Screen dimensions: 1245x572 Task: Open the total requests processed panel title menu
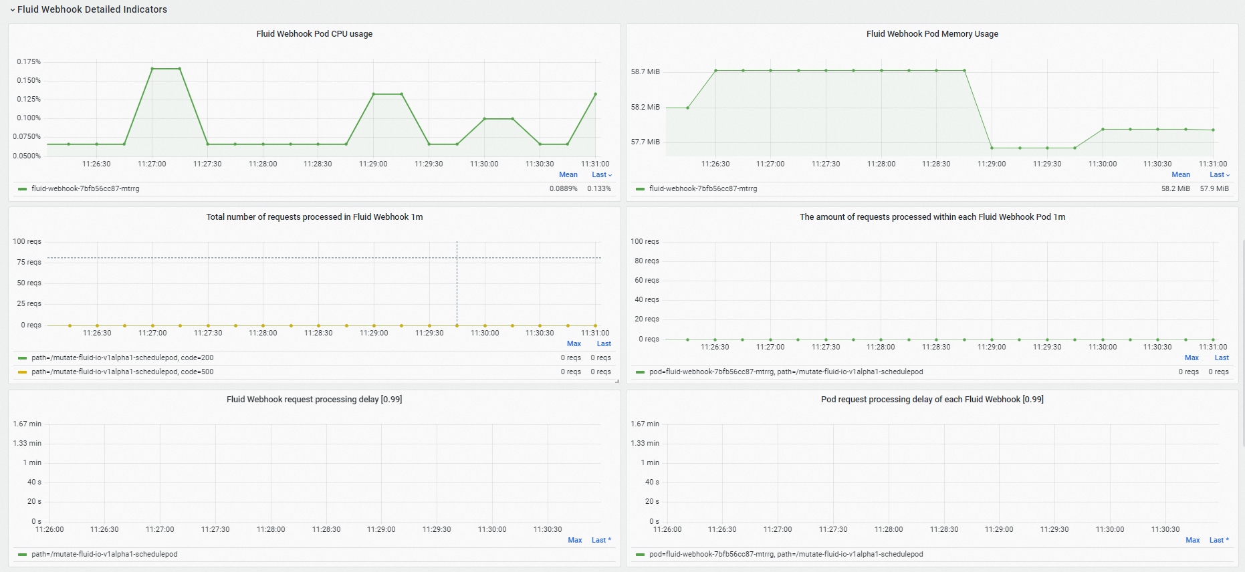(x=314, y=217)
